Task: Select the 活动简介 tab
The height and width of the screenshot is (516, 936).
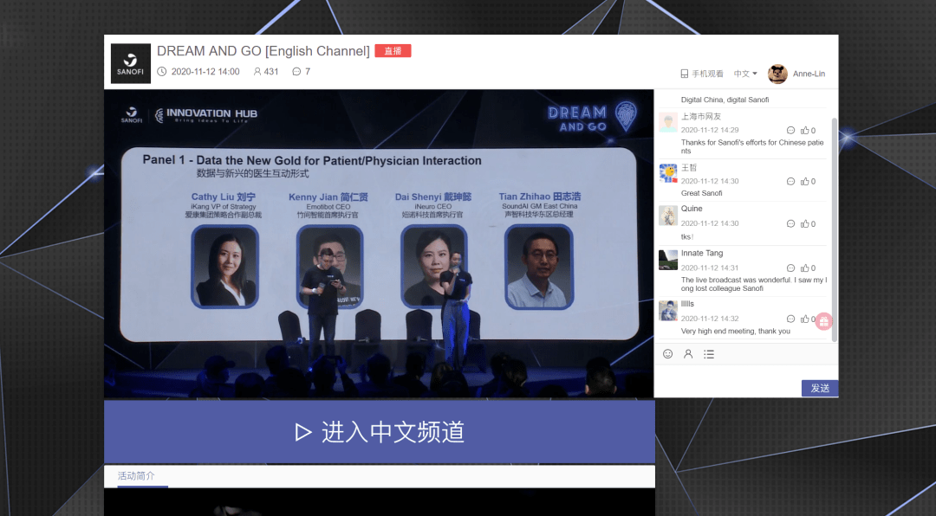Action: point(136,476)
